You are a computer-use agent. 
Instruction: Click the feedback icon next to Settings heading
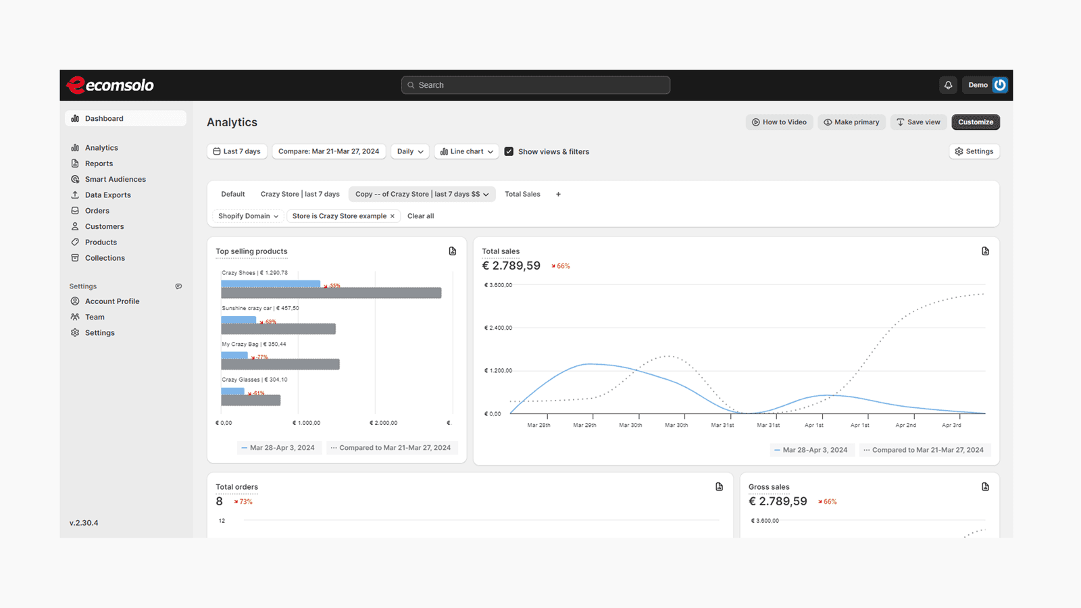pyautogui.click(x=178, y=286)
